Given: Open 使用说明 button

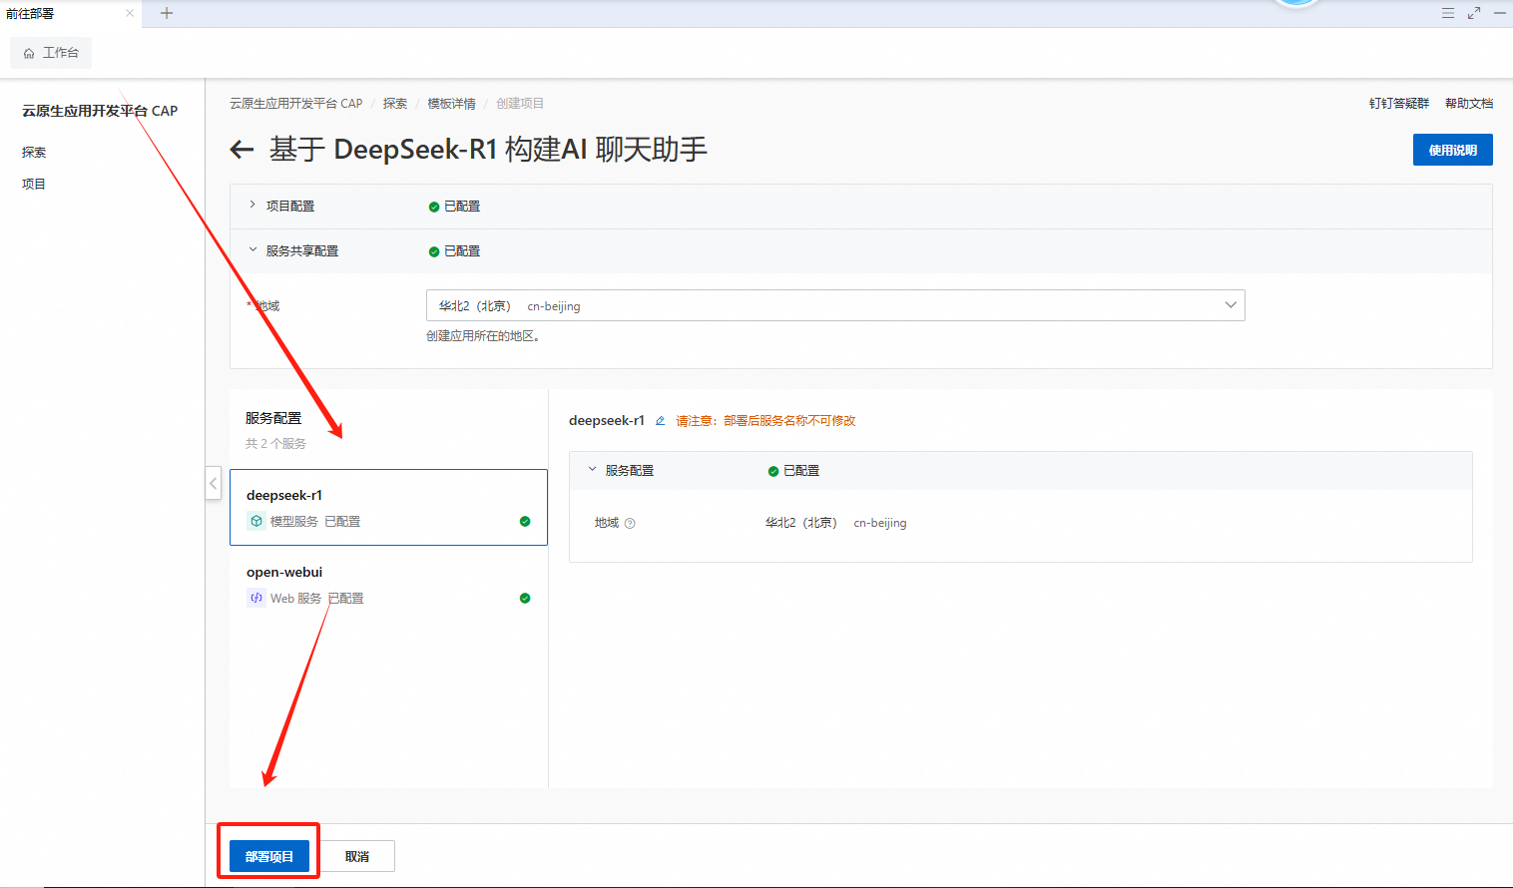Looking at the screenshot, I should click(x=1453, y=150).
